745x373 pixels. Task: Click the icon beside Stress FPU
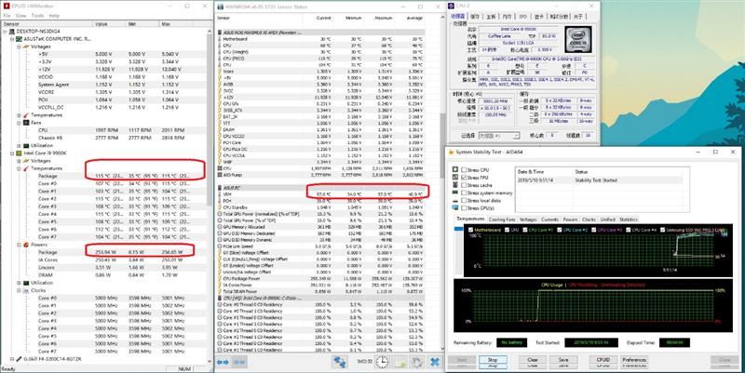click(455, 177)
